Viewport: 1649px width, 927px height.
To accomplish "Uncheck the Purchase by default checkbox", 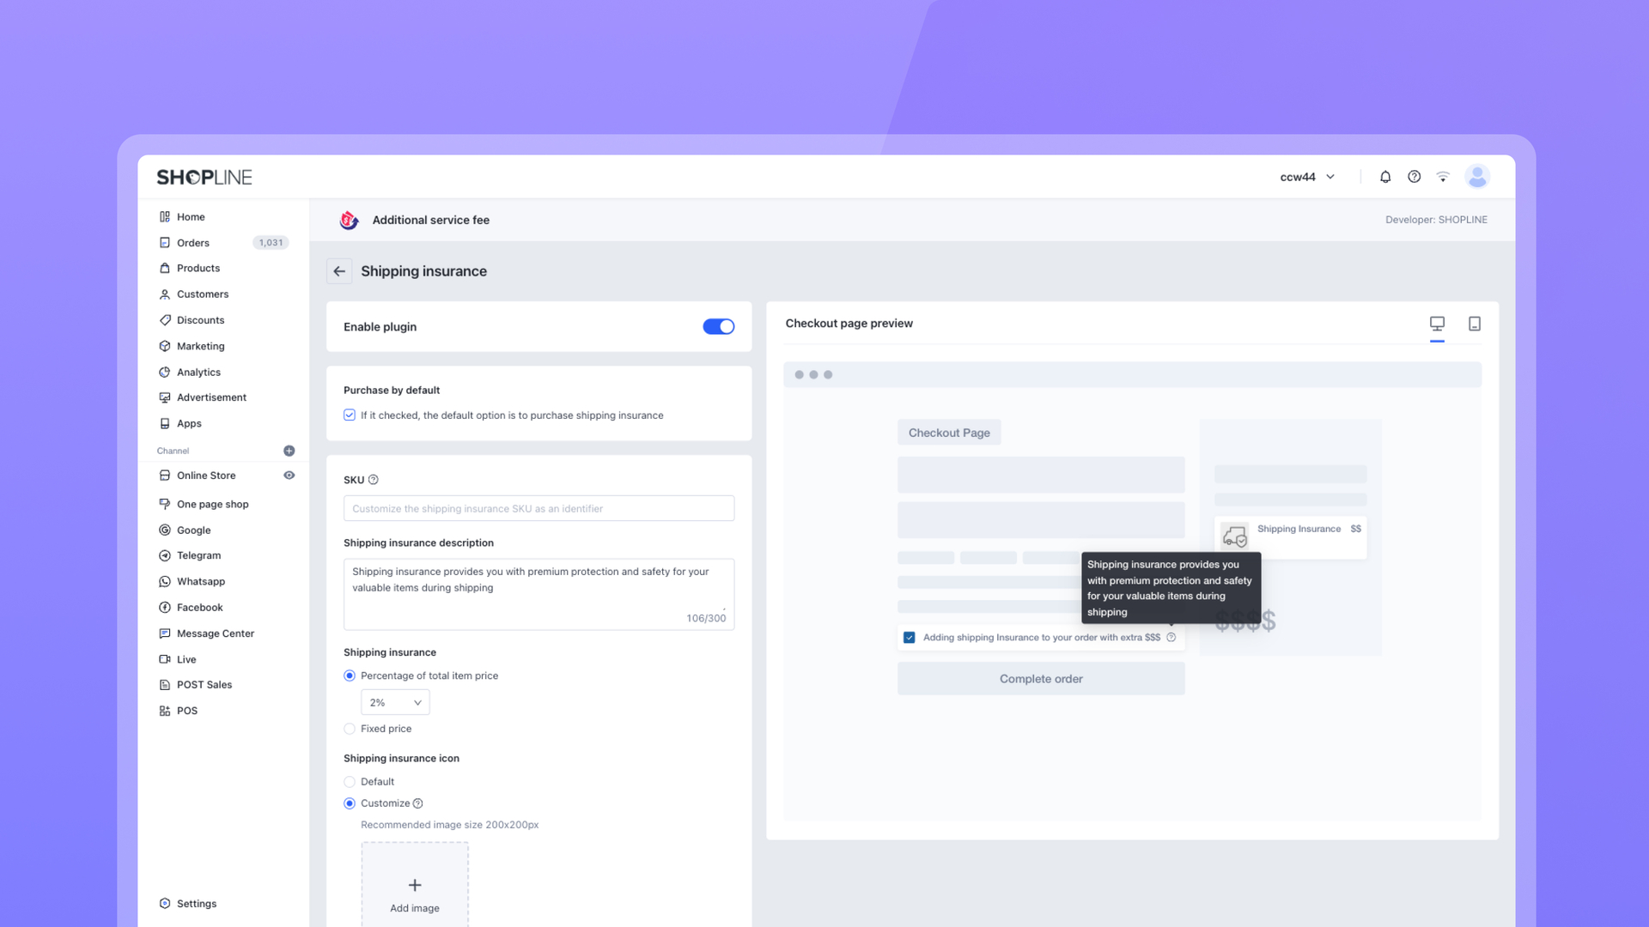I will [x=350, y=415].
